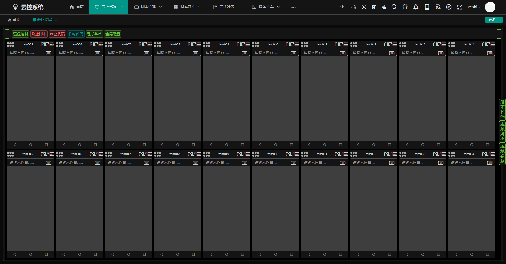Open the headset support icon
This screenshot has height=264, width=506.
[x=353, y=7]
